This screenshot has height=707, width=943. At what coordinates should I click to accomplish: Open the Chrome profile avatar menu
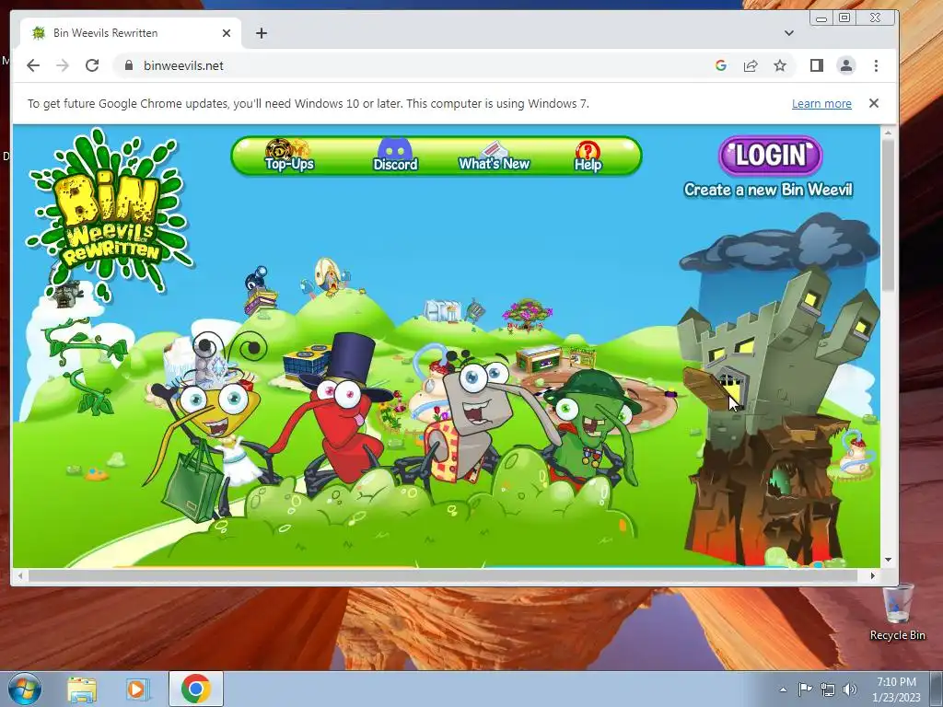point(846,65)
